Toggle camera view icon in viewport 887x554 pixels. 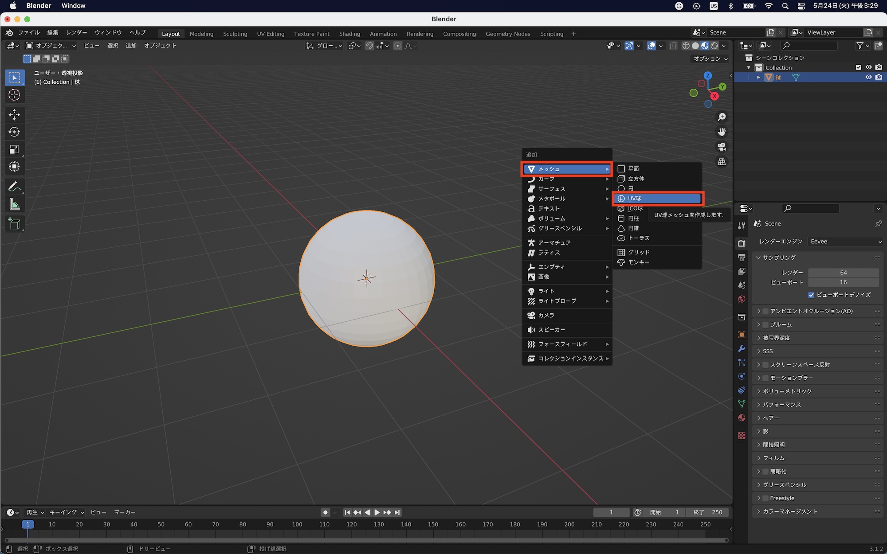pos(722,147)
